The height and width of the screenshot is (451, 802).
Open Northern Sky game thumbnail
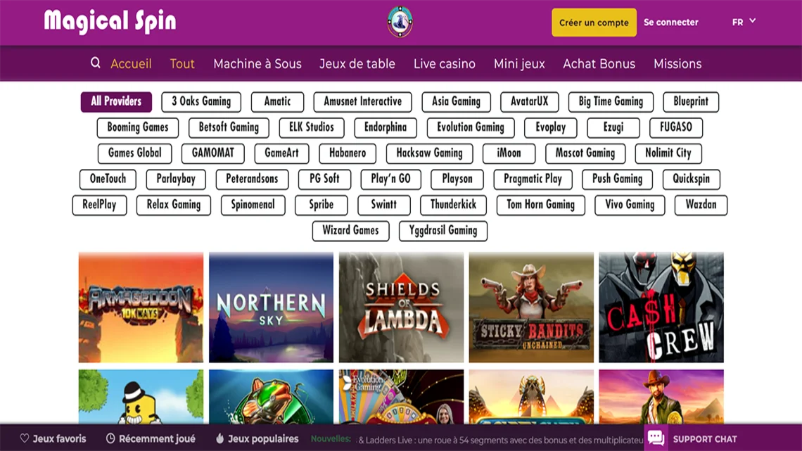point(271,307)
